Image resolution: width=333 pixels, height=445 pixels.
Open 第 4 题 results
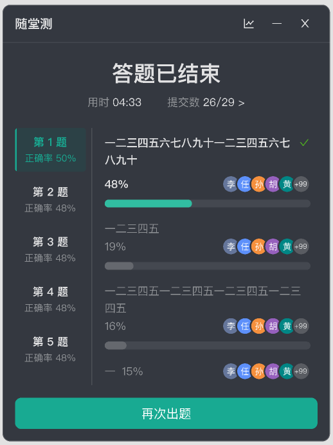51,300
